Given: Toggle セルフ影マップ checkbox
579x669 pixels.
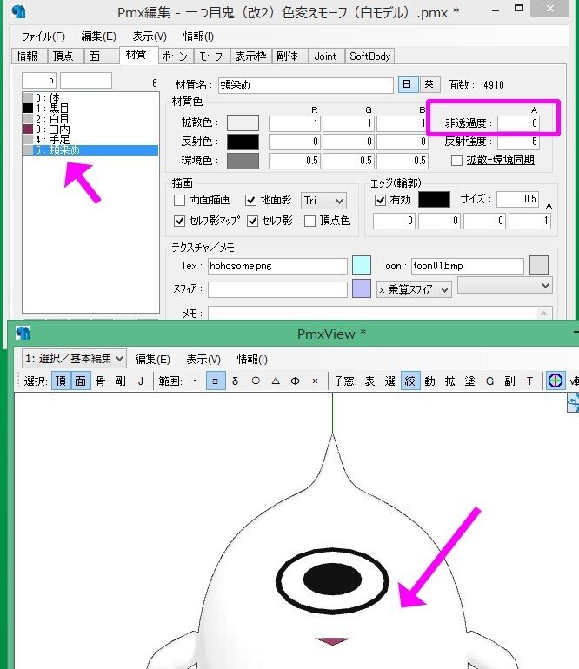Looking at the screenshot, I should pyautogui.click(x=179, y=221).
